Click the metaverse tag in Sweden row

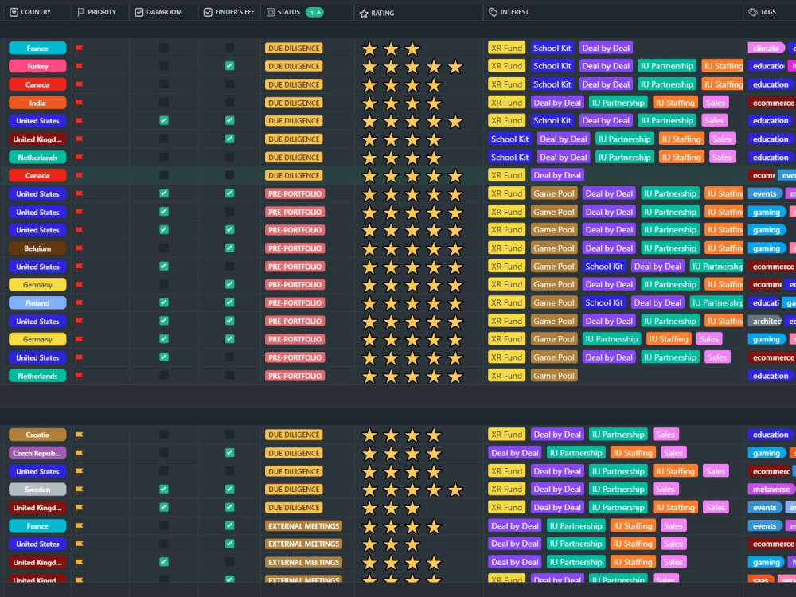(771, 490)
